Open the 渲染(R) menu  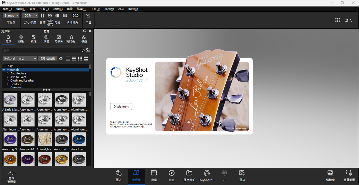point(82,9)
